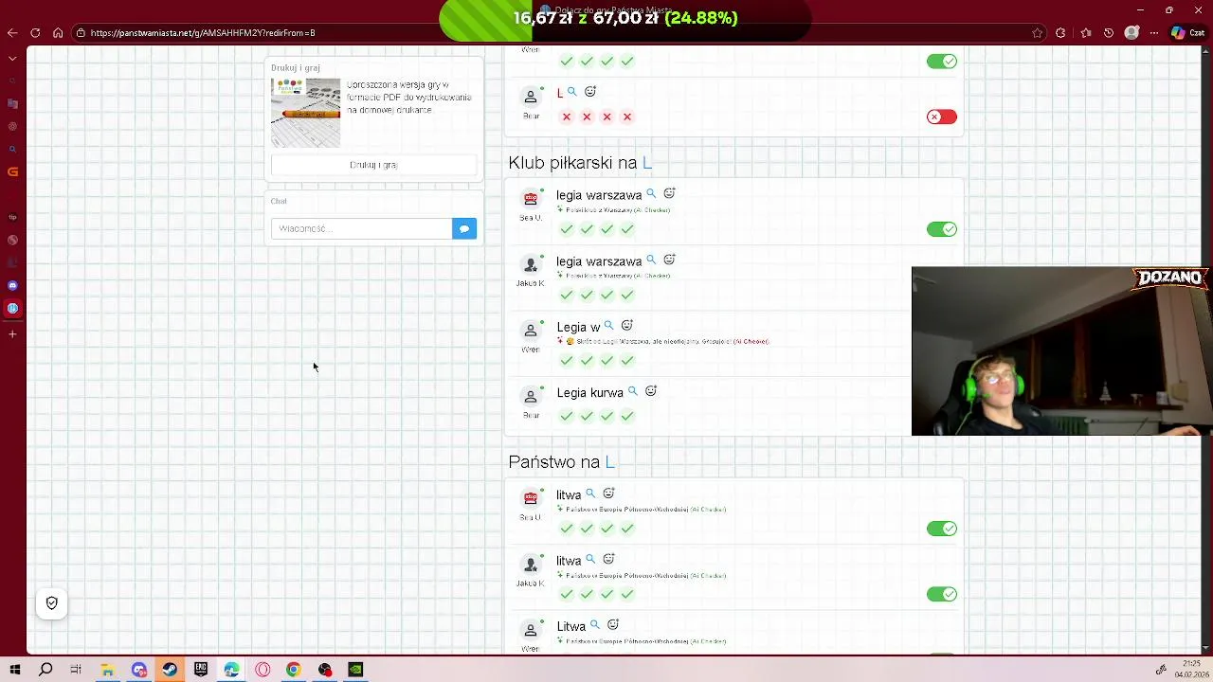The image size is (1213, 682).
Task: Click emoji reaction icon next to Wren's Litwa
Action: 613,624
